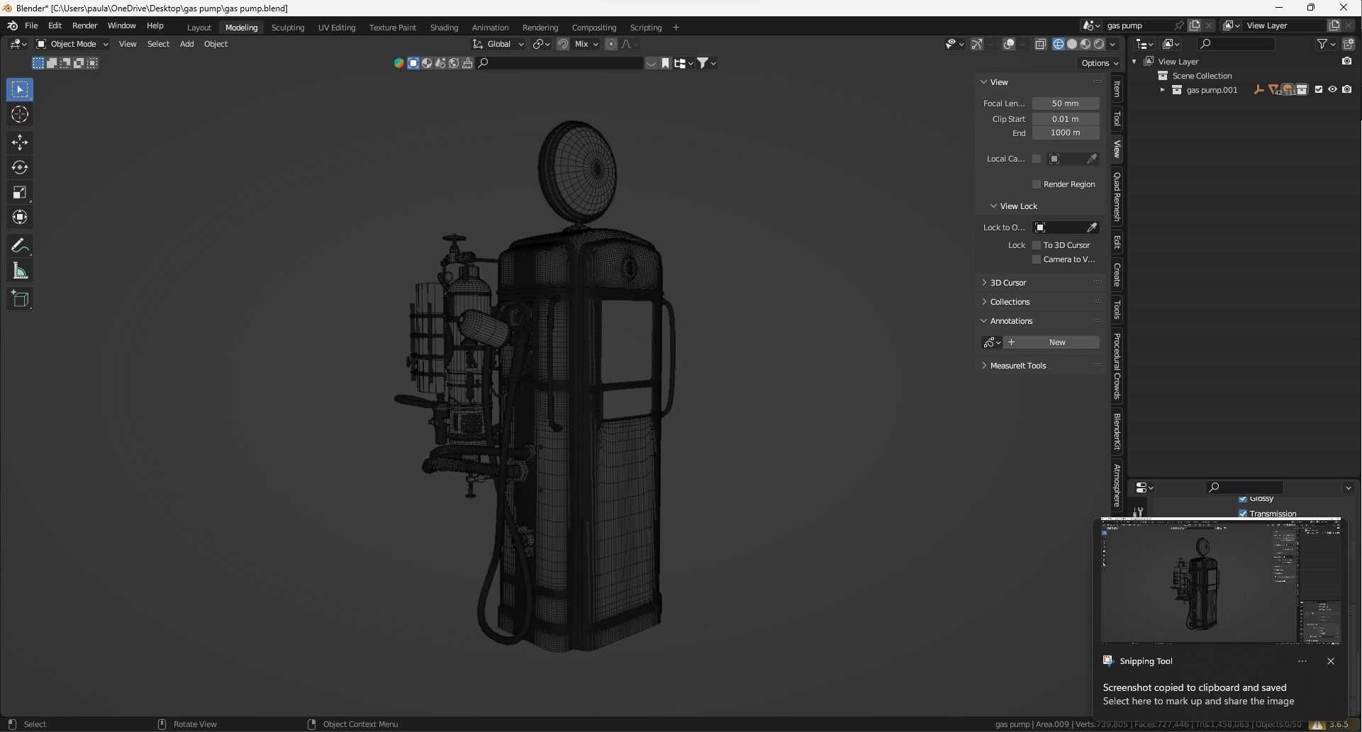Image resolution: width=1362 pixels, height=732 pixels.
Task: Switch to material preview shading
Action: (x=1085, y=44)
